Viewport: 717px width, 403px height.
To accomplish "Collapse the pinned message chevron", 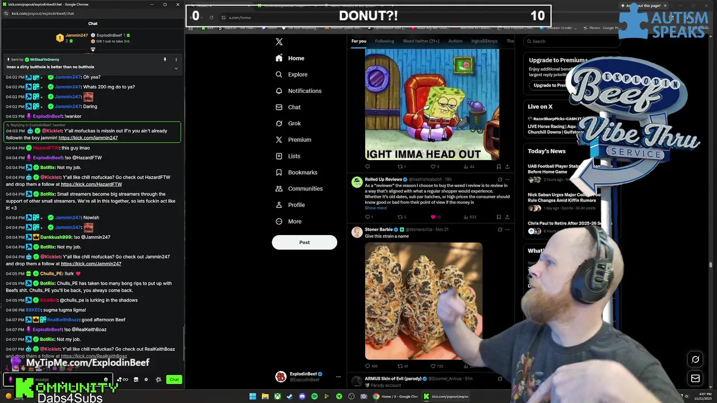I will (176, 68).
